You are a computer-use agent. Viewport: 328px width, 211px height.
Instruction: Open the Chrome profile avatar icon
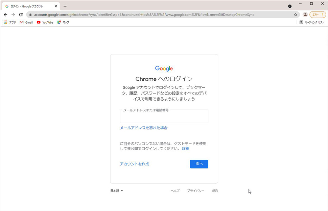[305, 15]
